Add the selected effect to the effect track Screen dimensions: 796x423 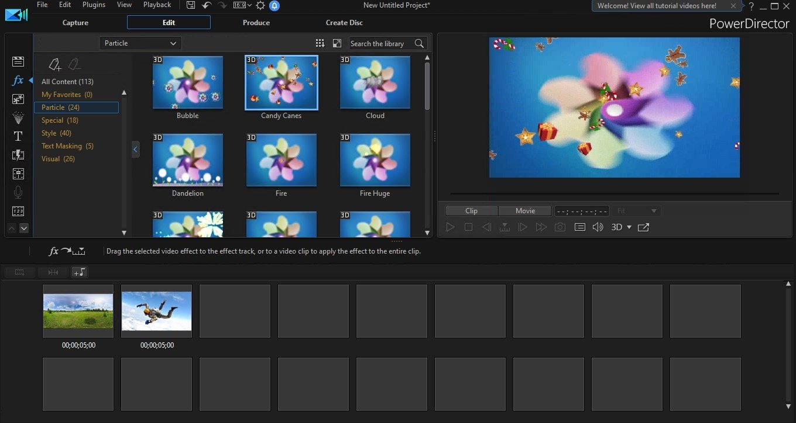tap(67, 251)
